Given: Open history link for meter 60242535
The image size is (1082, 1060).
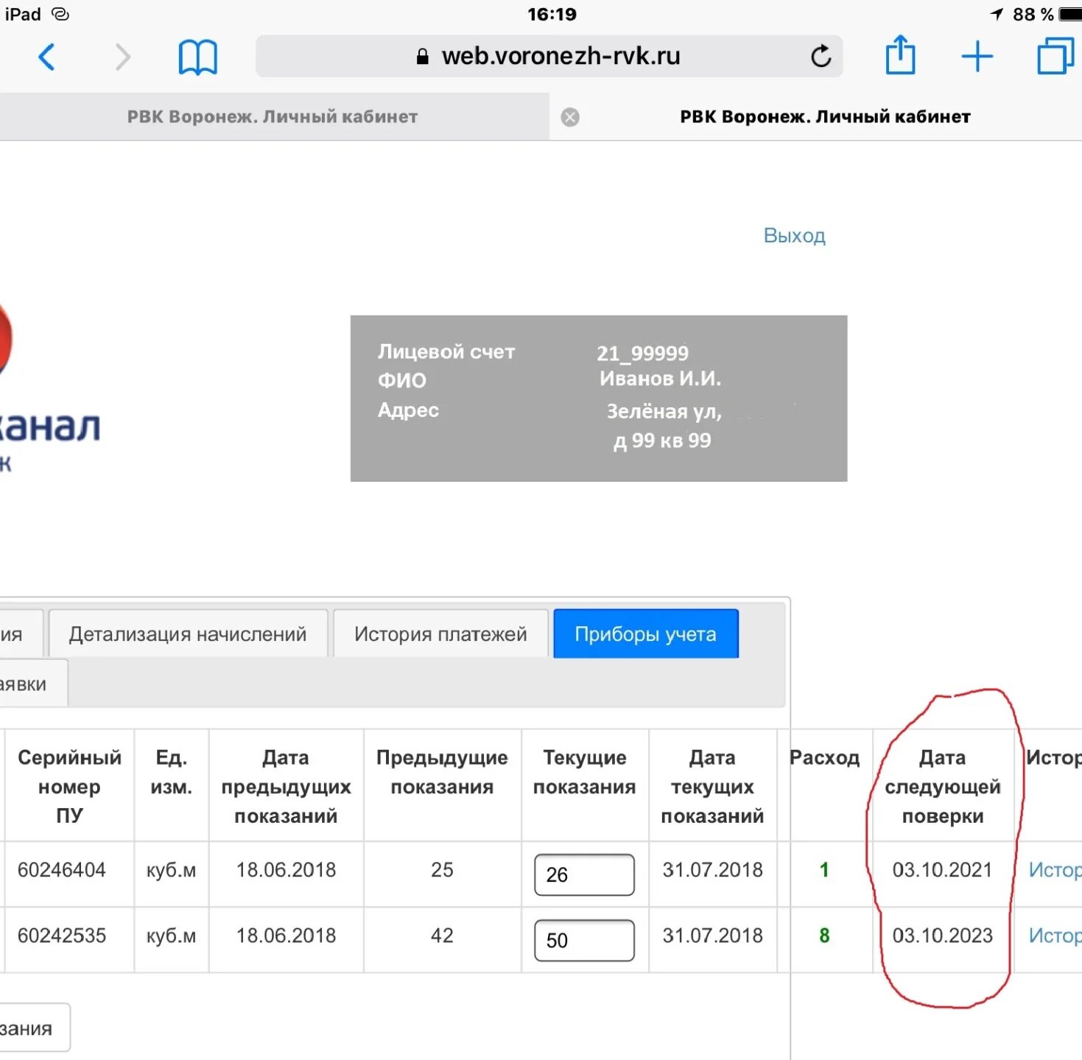Looking at the screenshot, I should (x=1055, y=936).
